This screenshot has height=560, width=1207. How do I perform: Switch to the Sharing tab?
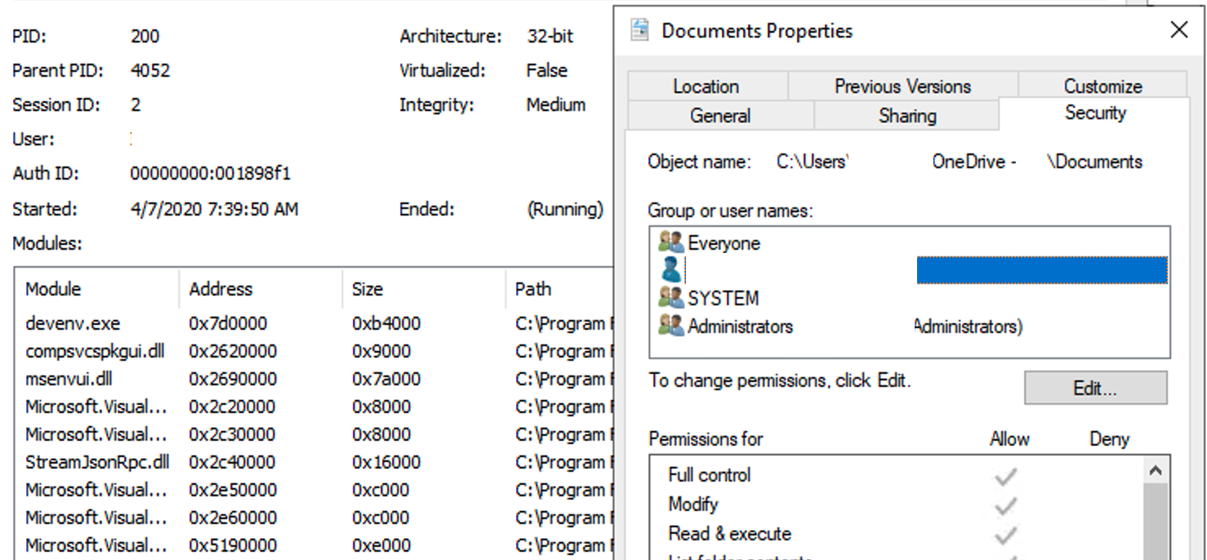pyautogui.click(x=906, y=116)
